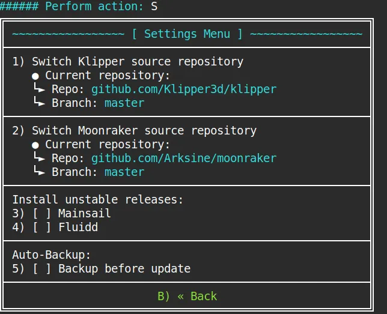
Task: Click the Settings Menu header title
Action: click(x=187, y=34)
